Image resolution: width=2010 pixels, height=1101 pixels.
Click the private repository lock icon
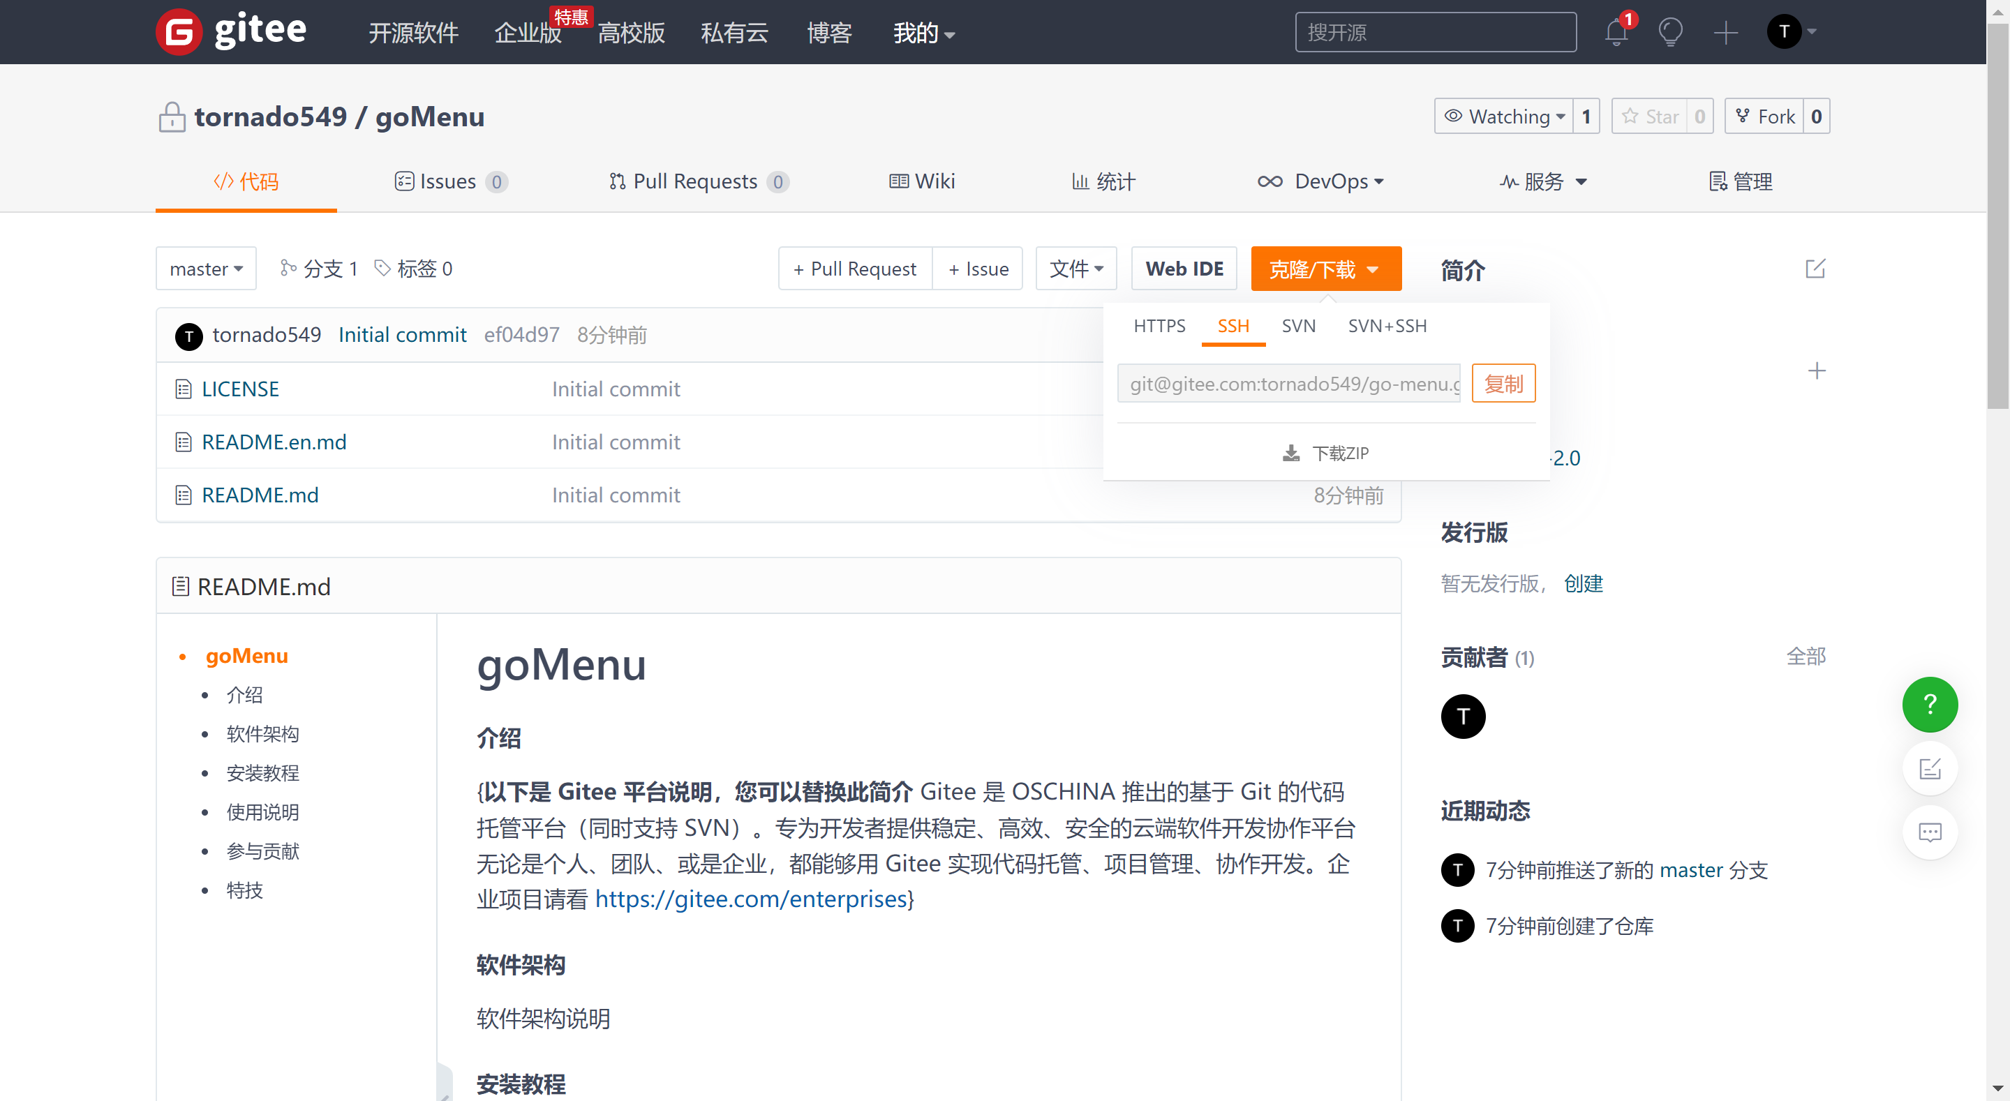pos(172,117)
